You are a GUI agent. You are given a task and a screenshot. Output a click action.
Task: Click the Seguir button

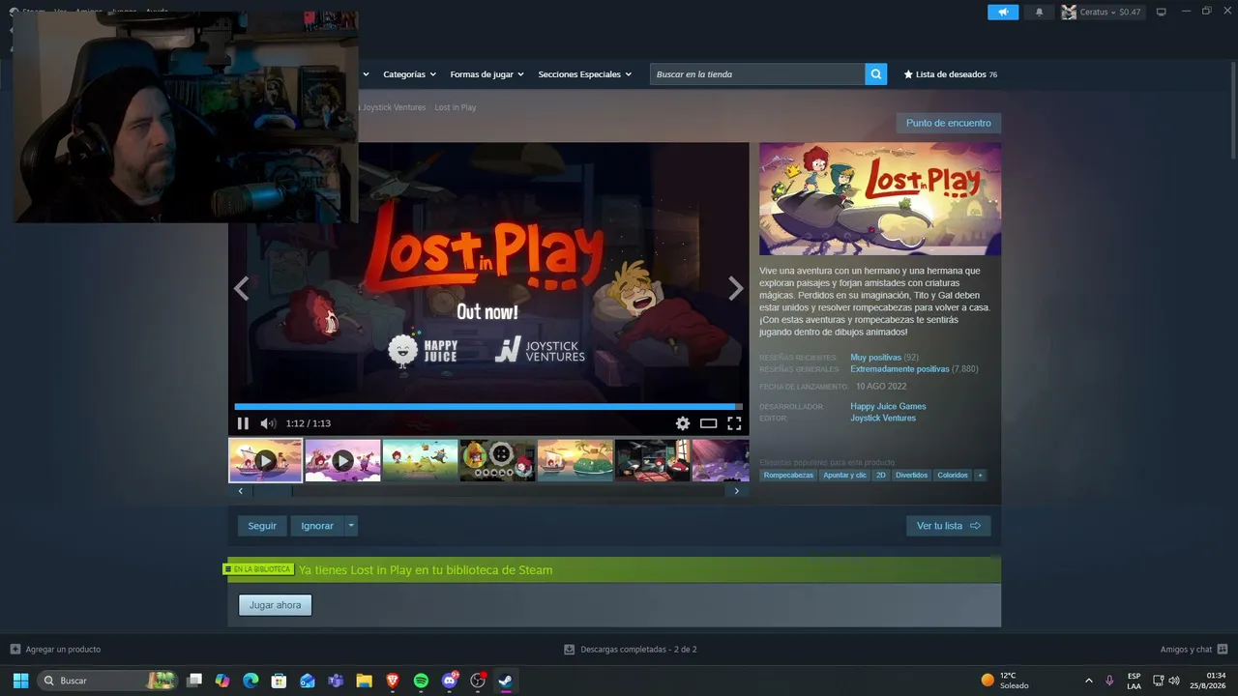(262, 526)
